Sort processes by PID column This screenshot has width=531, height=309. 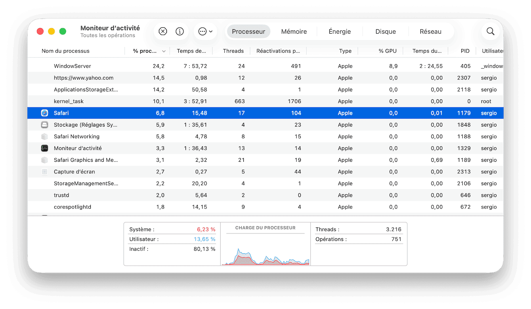(465, 51)
